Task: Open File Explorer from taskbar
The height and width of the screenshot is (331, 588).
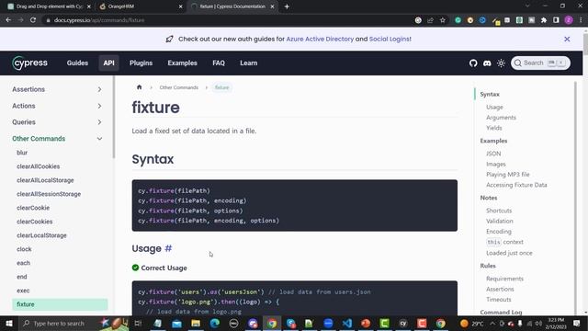Action: [196, 323]
